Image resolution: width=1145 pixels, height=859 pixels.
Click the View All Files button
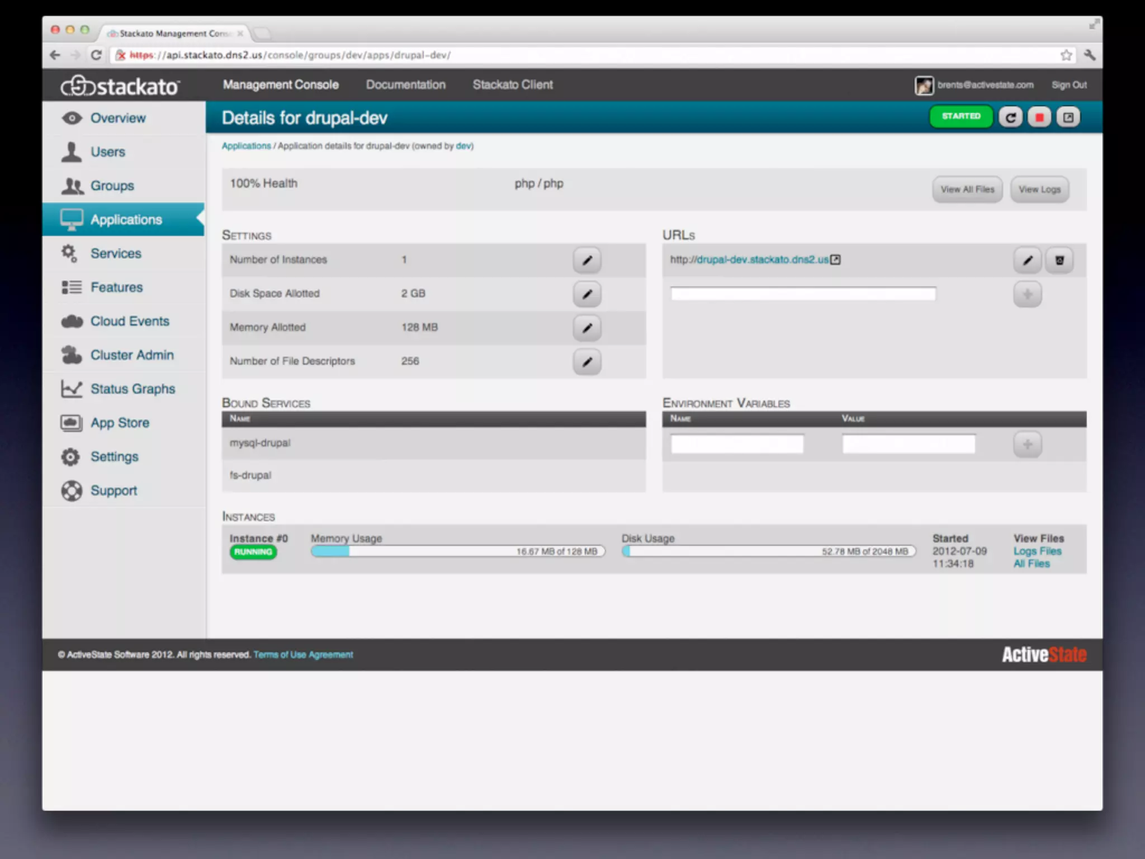tap(967, 190)
